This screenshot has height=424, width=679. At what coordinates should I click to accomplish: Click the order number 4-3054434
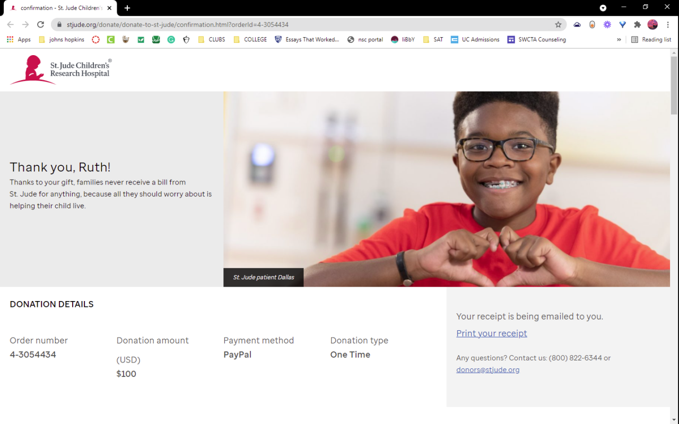tap(33, 355)
